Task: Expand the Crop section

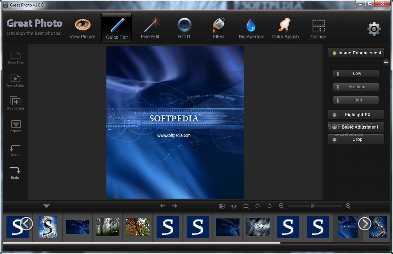Action: (x=356, y=139)
